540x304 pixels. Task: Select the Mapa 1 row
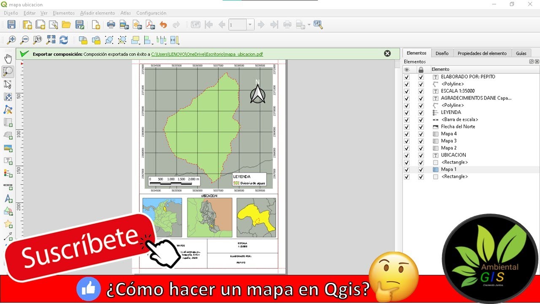[471, 169]
